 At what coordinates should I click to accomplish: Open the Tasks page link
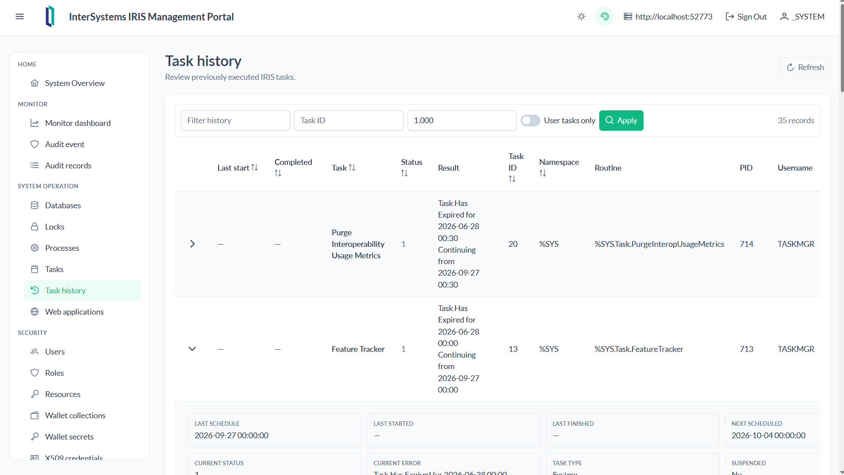coord(83,269)
